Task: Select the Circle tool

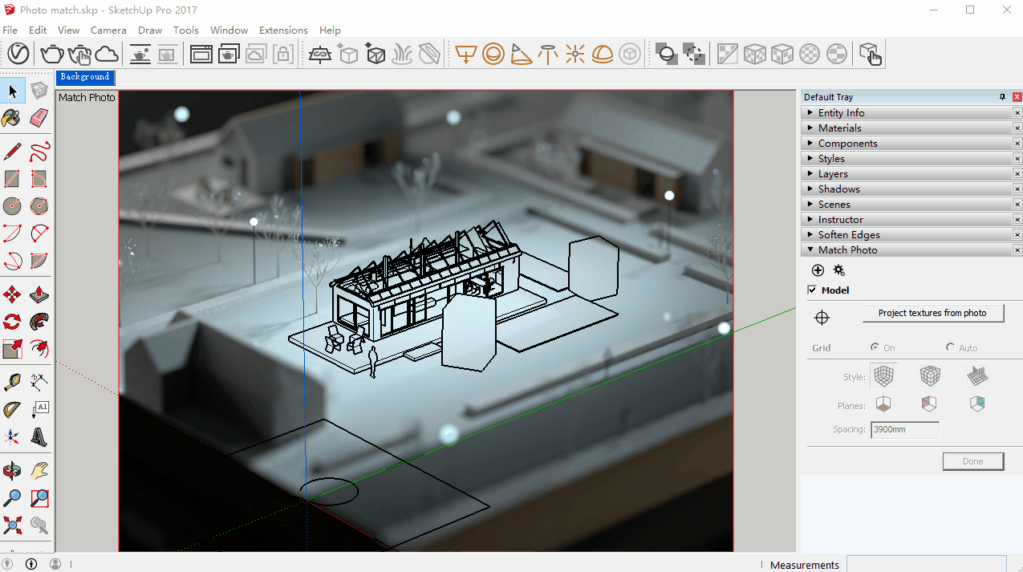Action: click(12, 206)
